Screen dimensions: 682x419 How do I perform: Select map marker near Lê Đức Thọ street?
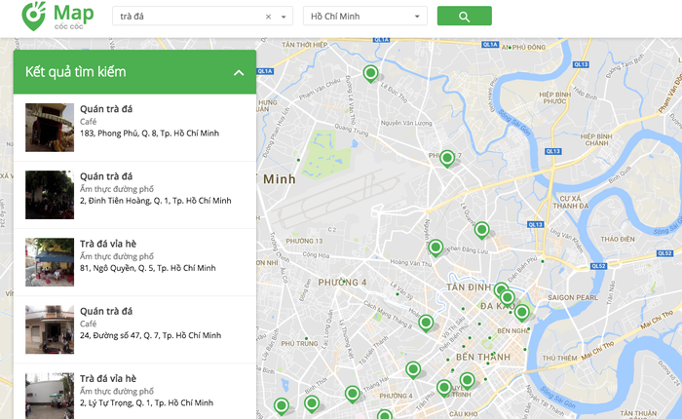pos(370,73)
